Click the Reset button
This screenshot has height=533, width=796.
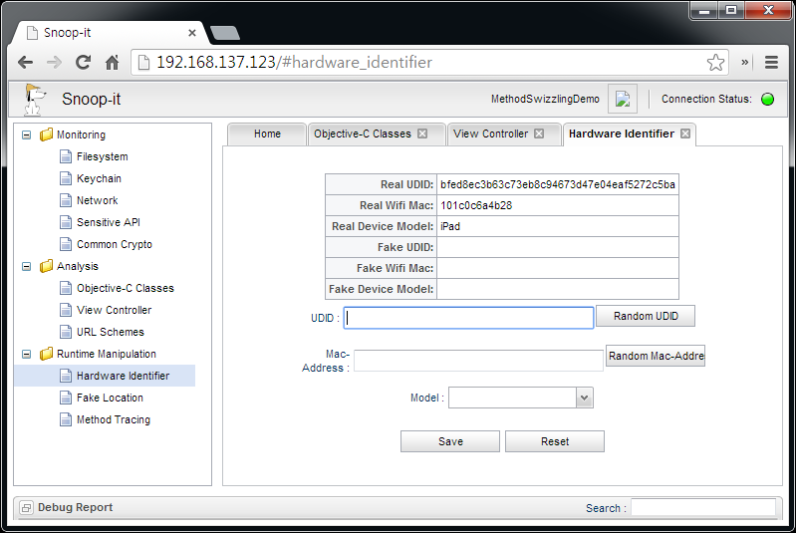click(555, 441)
